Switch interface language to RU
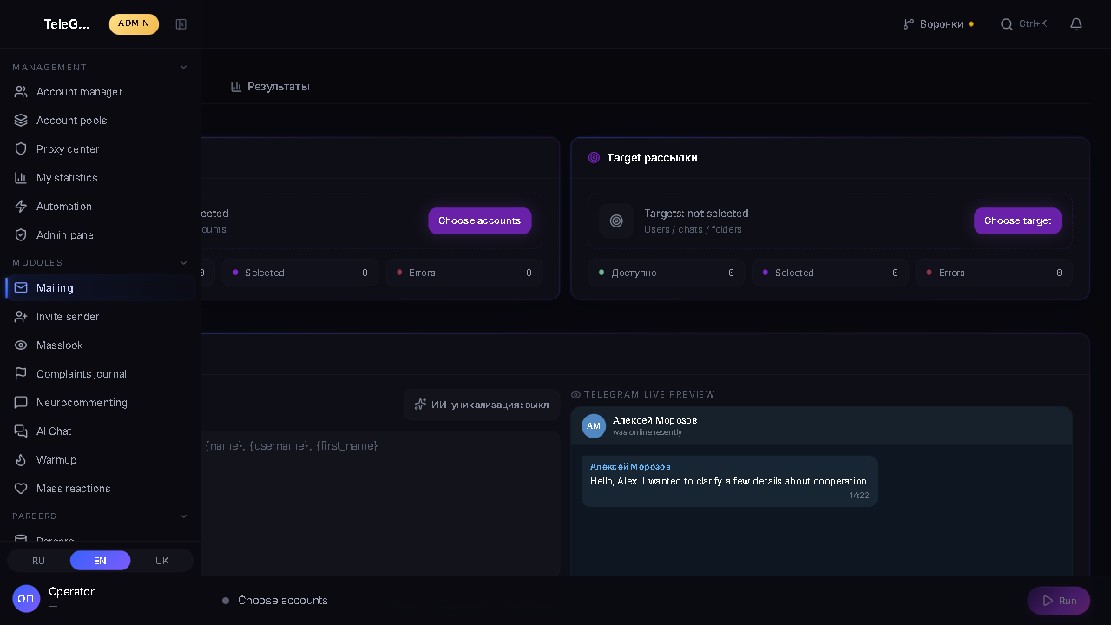Image resolution: width=1111 pixels, height=625 pixels. [38, 561]
